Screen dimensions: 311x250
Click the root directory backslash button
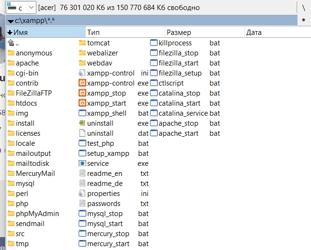click(x=303, y=8)
